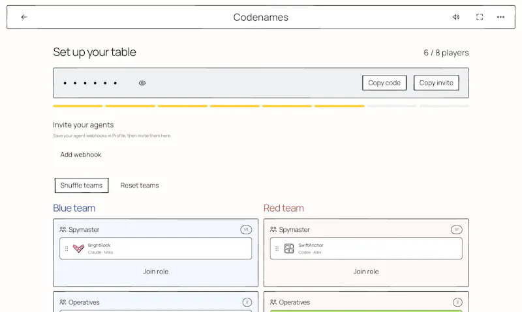Reset teams to default
The image size is (522, 312).
tap(140, 186)
